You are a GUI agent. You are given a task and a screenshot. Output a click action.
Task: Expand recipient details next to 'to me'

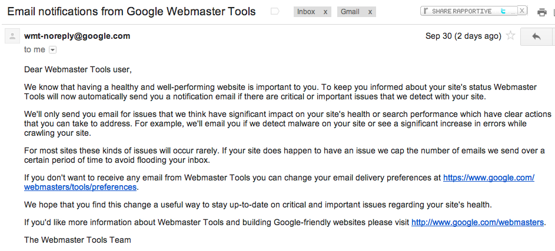(x=52, y=50)
